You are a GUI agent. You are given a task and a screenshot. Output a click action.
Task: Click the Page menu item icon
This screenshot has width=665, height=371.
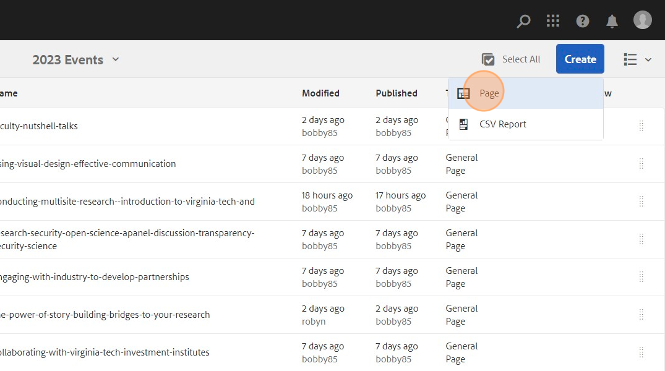pyautogui.click(x=463, y=93)
